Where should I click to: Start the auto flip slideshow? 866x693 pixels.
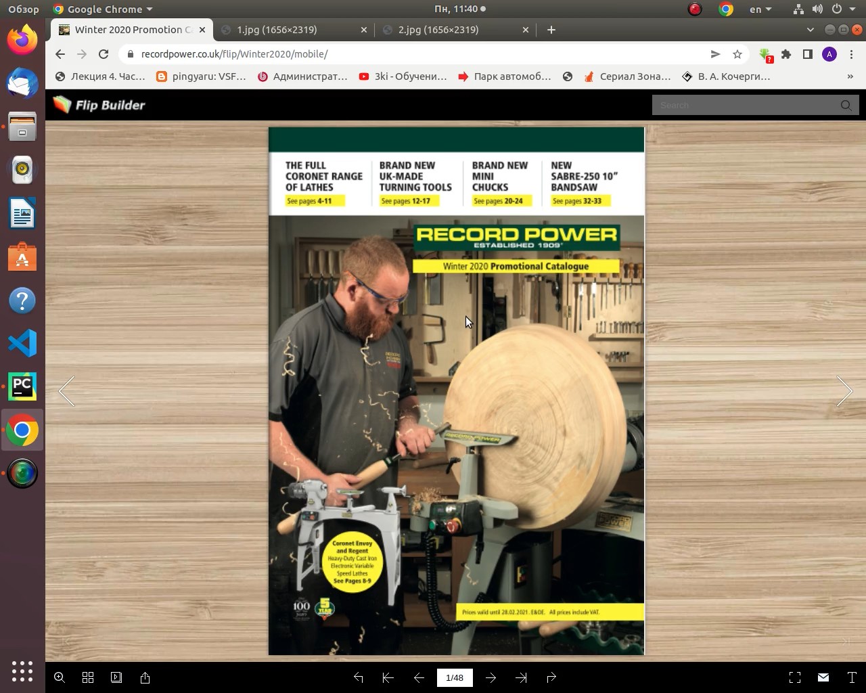116,677
